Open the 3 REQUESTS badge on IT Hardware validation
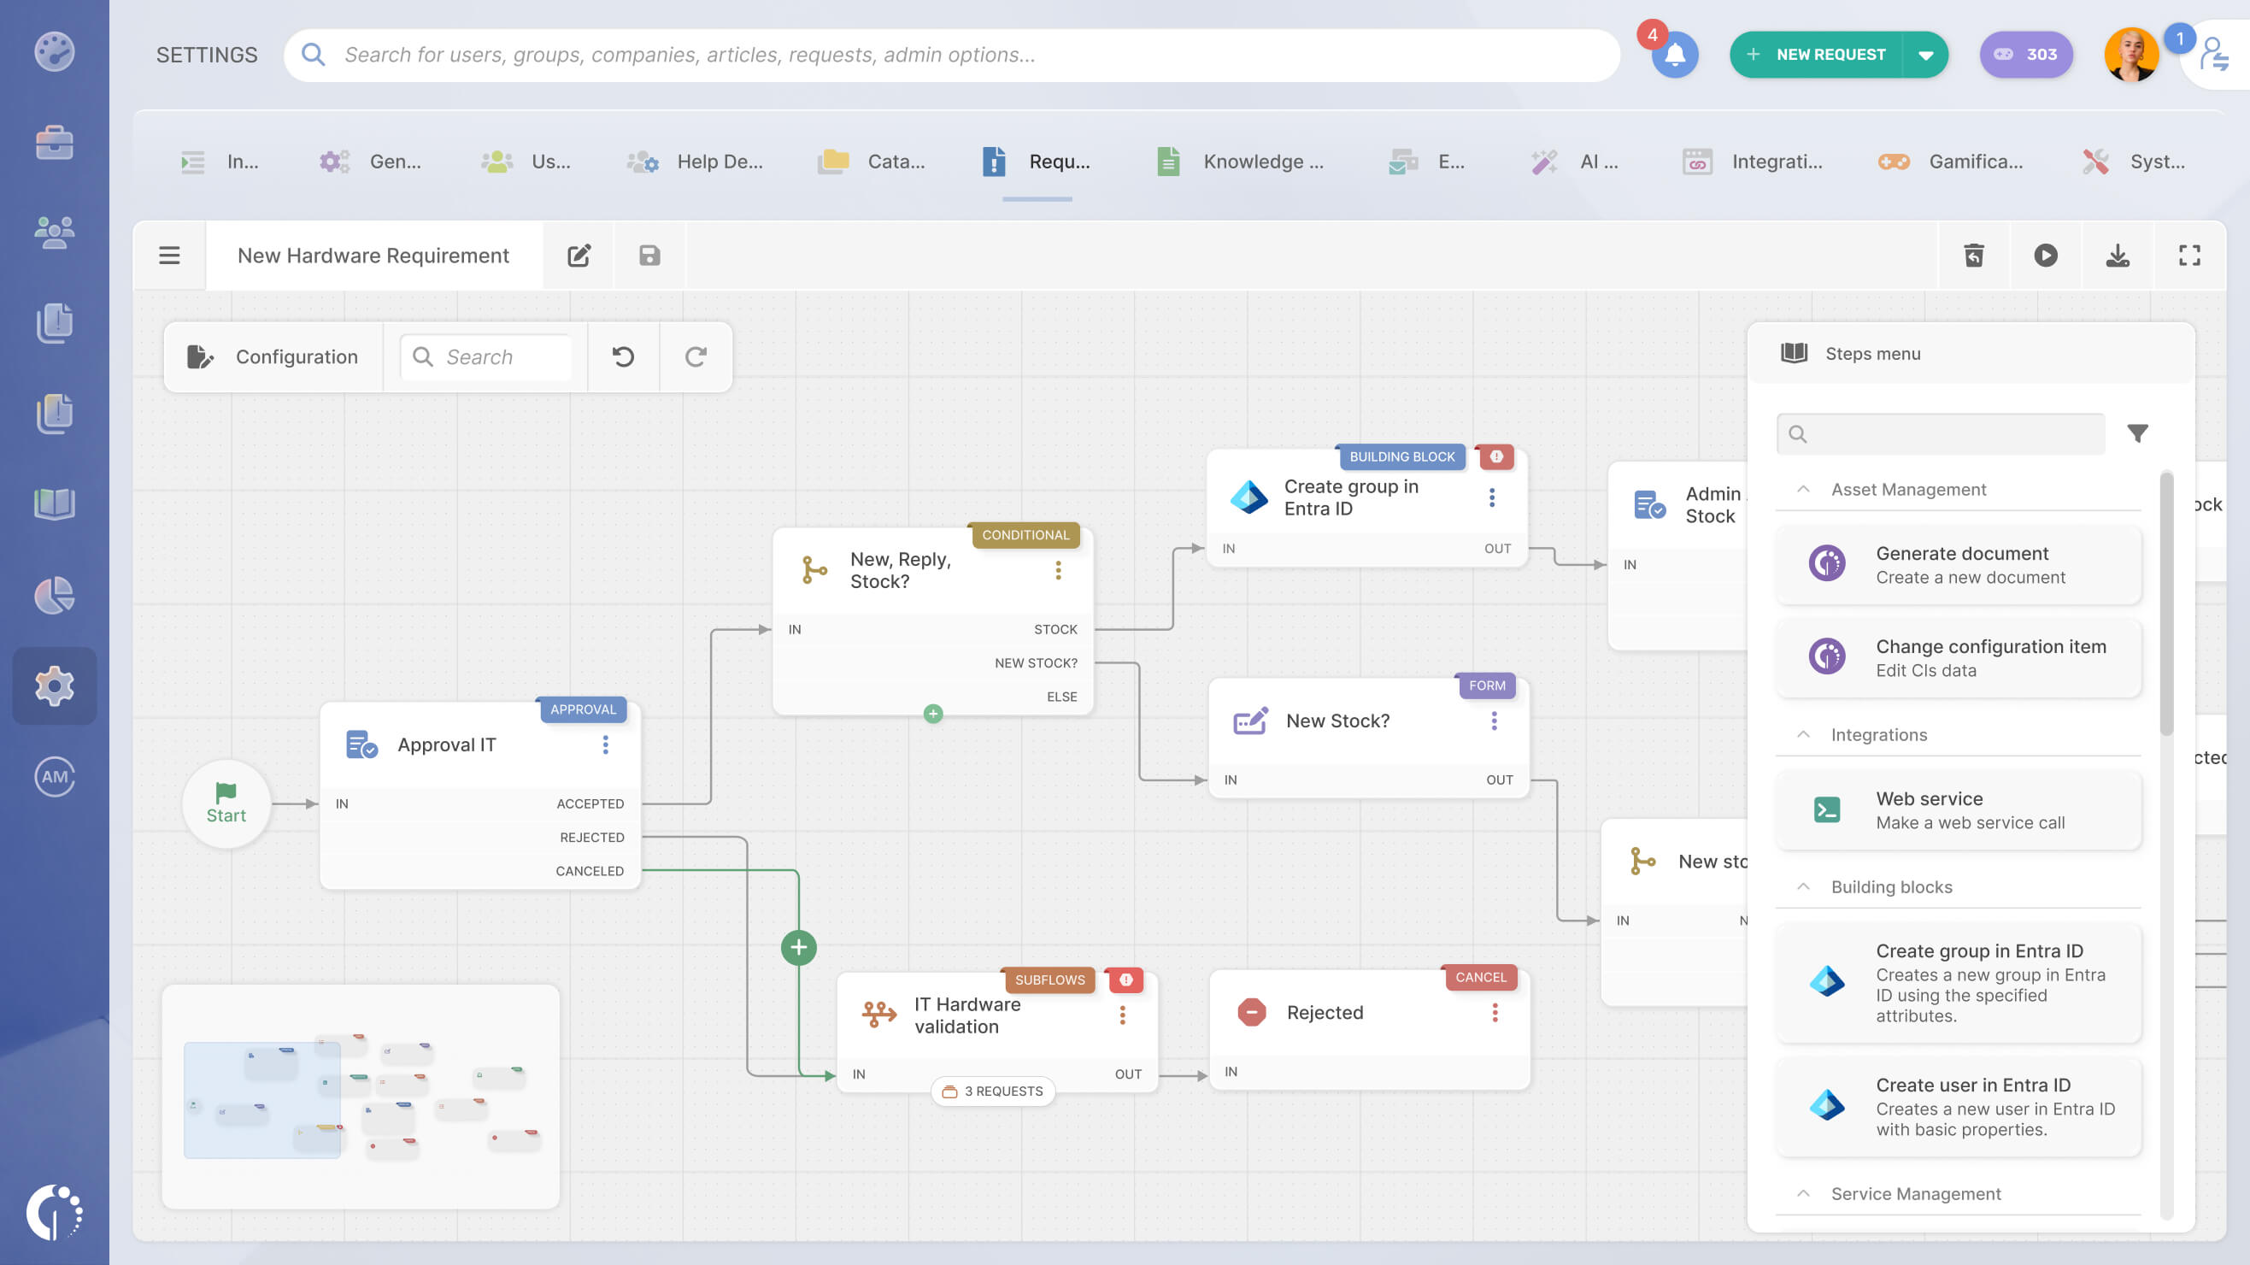Viewport: 2250px width, 1265px height. pos(993,1091)
